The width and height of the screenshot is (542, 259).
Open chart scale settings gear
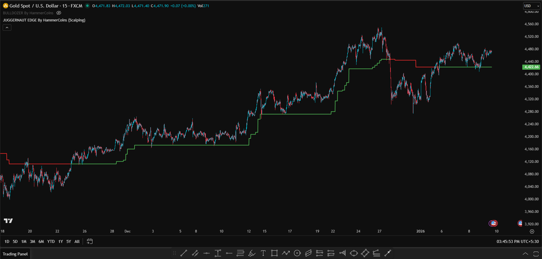pyautogui.click(x=532, y=231)
